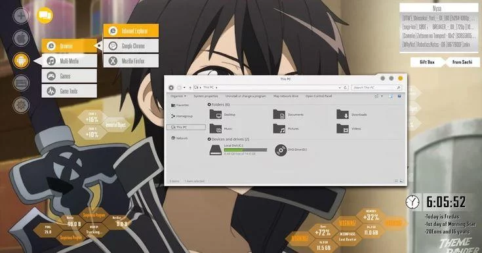Open the Browser menu entry
Screen dimensions: 482x253
pos(69,46)
